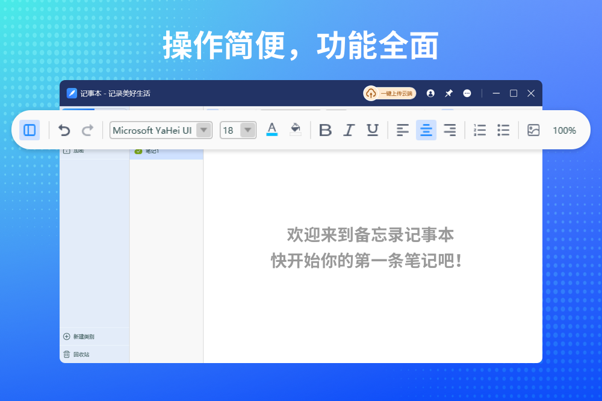
Task: Click the Redo arrow
Action: [x=87, y=130]
